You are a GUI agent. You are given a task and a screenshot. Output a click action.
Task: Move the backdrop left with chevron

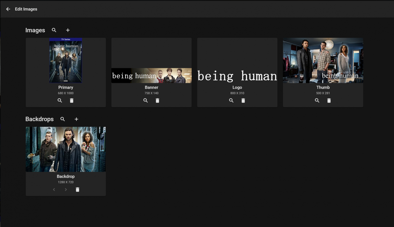54,190
